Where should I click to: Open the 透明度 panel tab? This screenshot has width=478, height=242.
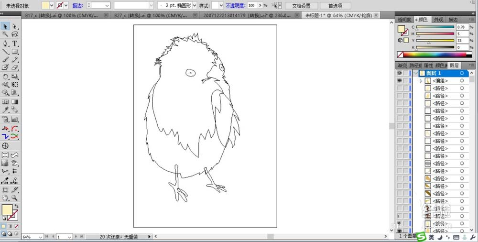point(404,20)
